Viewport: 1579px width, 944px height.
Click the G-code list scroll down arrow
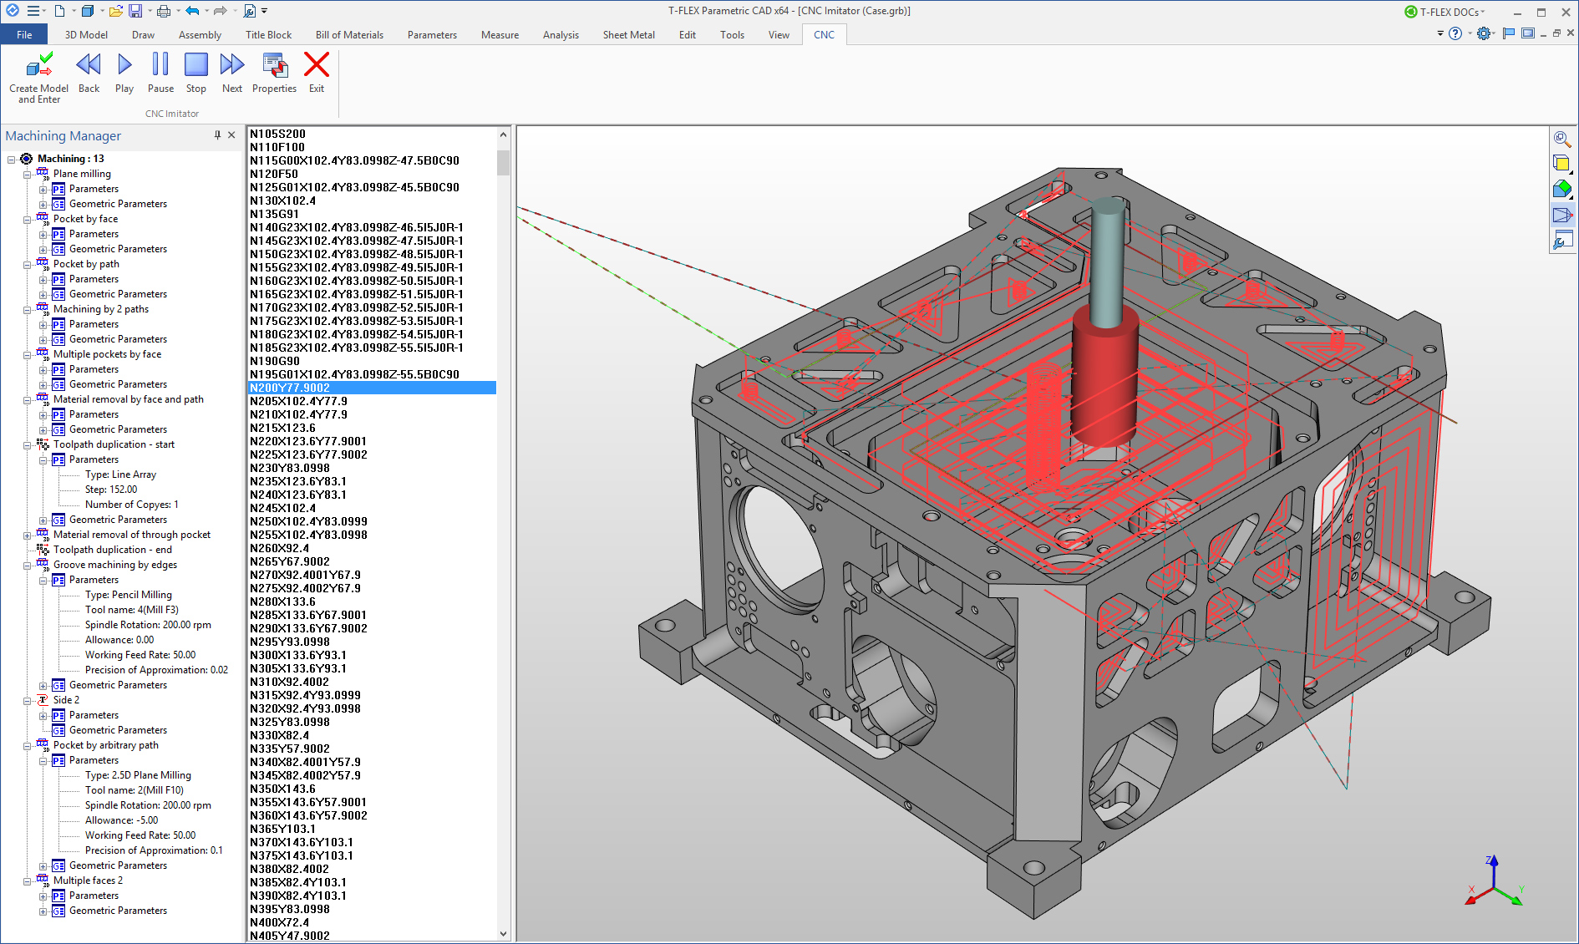[x=503, y=934]
